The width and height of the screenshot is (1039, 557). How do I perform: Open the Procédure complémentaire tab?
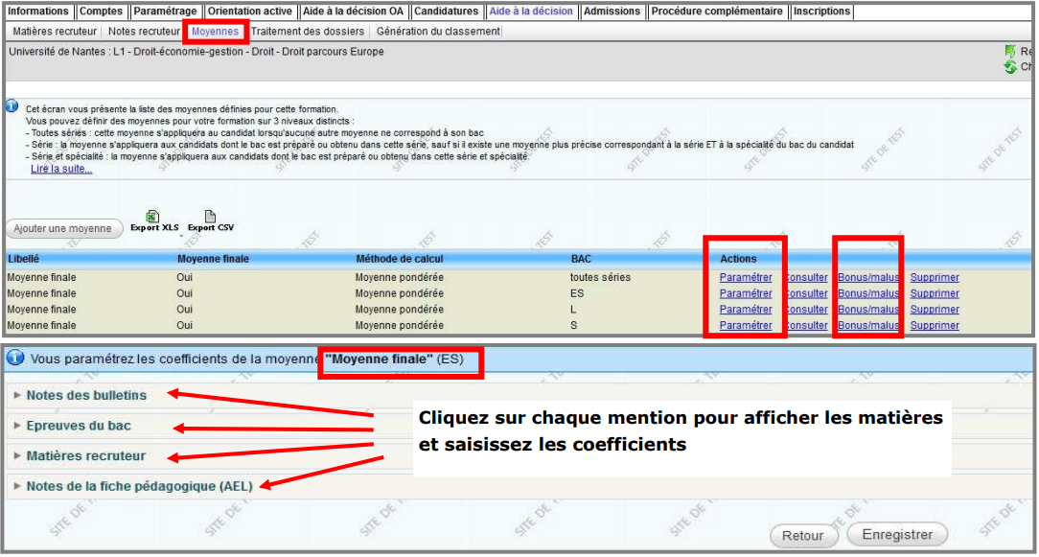(719, 12)
